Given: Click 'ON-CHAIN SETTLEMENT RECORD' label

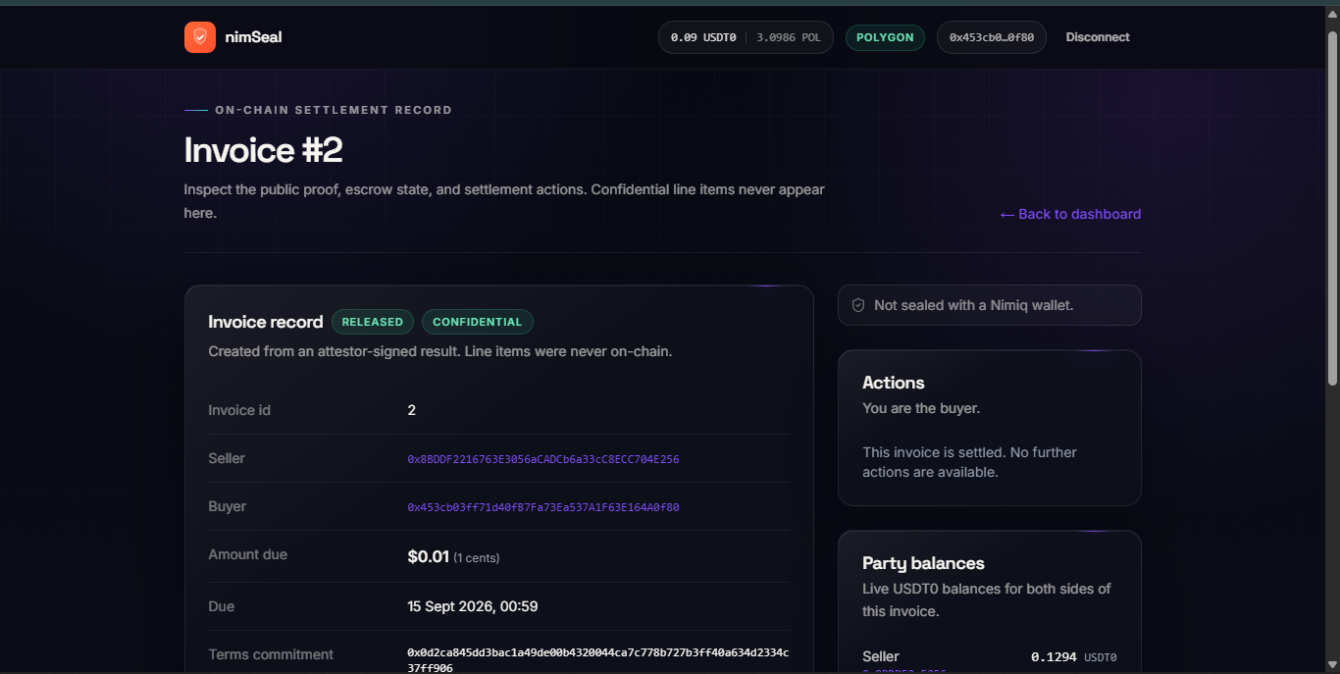Looking at the screenshot, I should [334, 110].
